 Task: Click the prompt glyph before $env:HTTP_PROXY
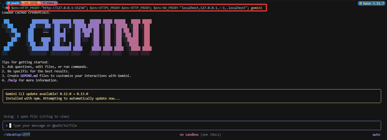click(6, 8)
